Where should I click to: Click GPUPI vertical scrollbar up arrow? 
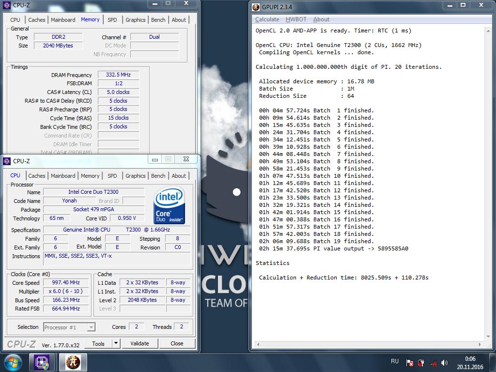pyautogui.click(x=488, y=31)
